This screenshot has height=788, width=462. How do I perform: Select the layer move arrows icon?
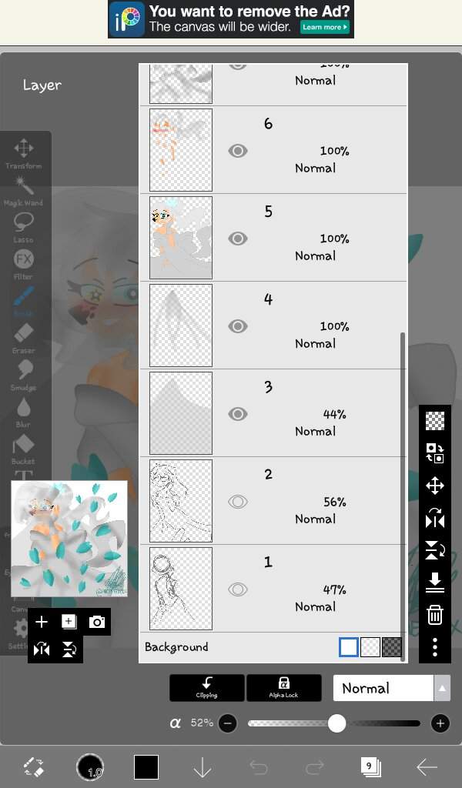(x=435, y=486)
